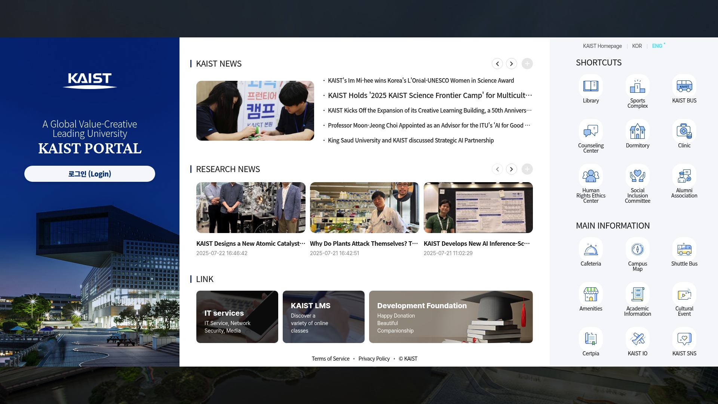Show next KAIST News item
Viewport: 718px width, 404px height.
tap(512, 64)
